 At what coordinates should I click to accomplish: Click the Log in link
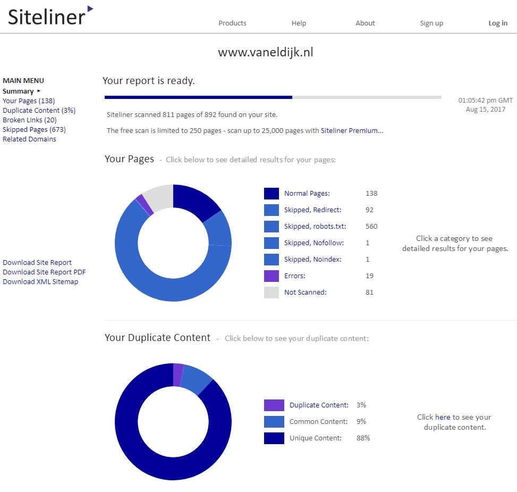coord(497,23)
